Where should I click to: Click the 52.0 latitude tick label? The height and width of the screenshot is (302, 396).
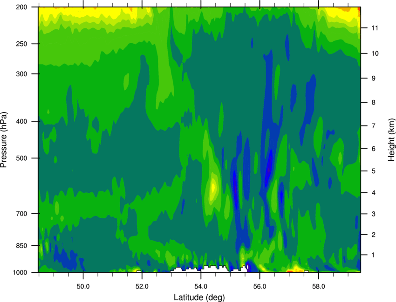[x=142, y=287]
